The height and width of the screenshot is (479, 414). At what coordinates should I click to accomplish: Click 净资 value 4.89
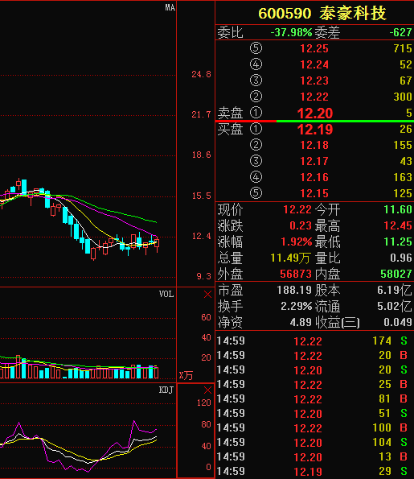point(301,322)
